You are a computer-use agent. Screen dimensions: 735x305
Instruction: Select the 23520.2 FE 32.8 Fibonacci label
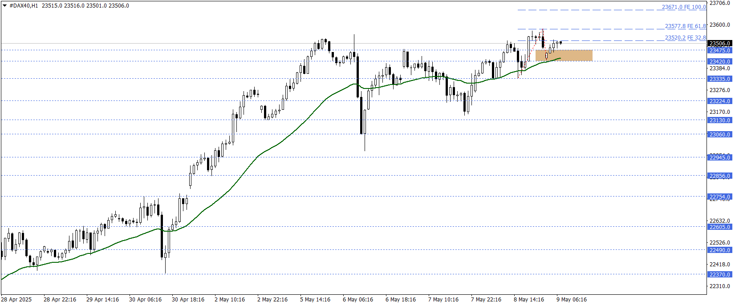[686, 38]
